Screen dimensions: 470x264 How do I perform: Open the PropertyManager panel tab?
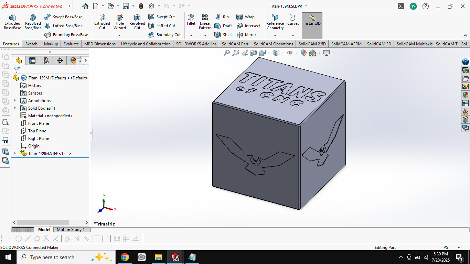pyautogui.click(x=32, y=60)
